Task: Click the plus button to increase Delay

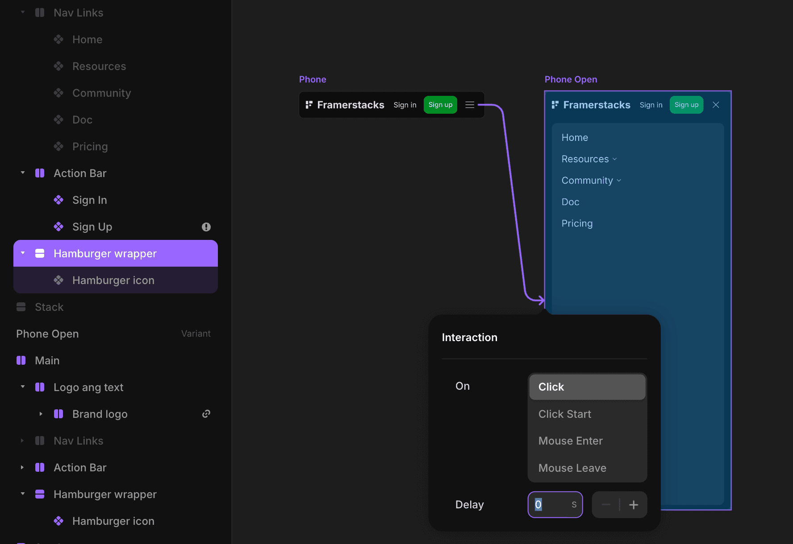Action: [x=633, y=504]
